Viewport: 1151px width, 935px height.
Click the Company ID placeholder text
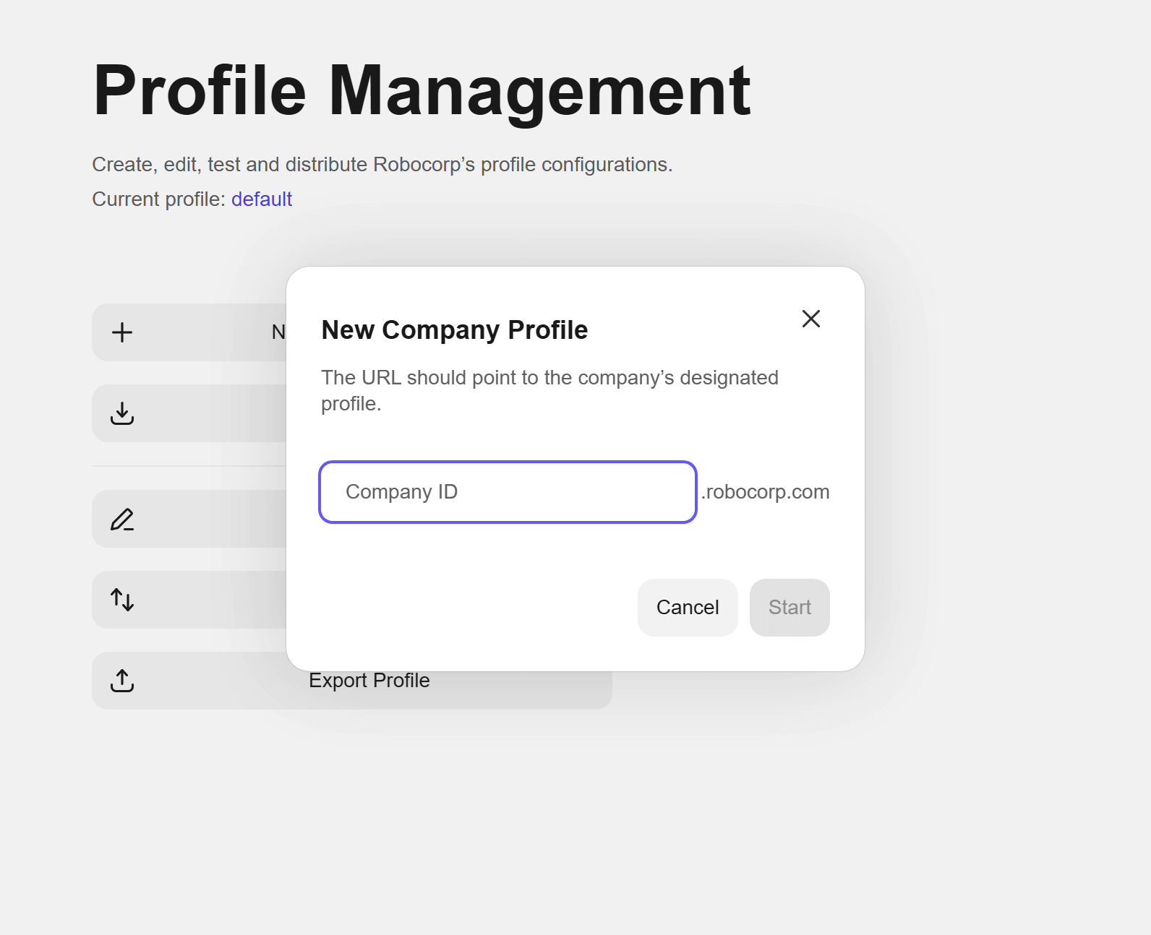pyautogui.click(x=402, y=492)
